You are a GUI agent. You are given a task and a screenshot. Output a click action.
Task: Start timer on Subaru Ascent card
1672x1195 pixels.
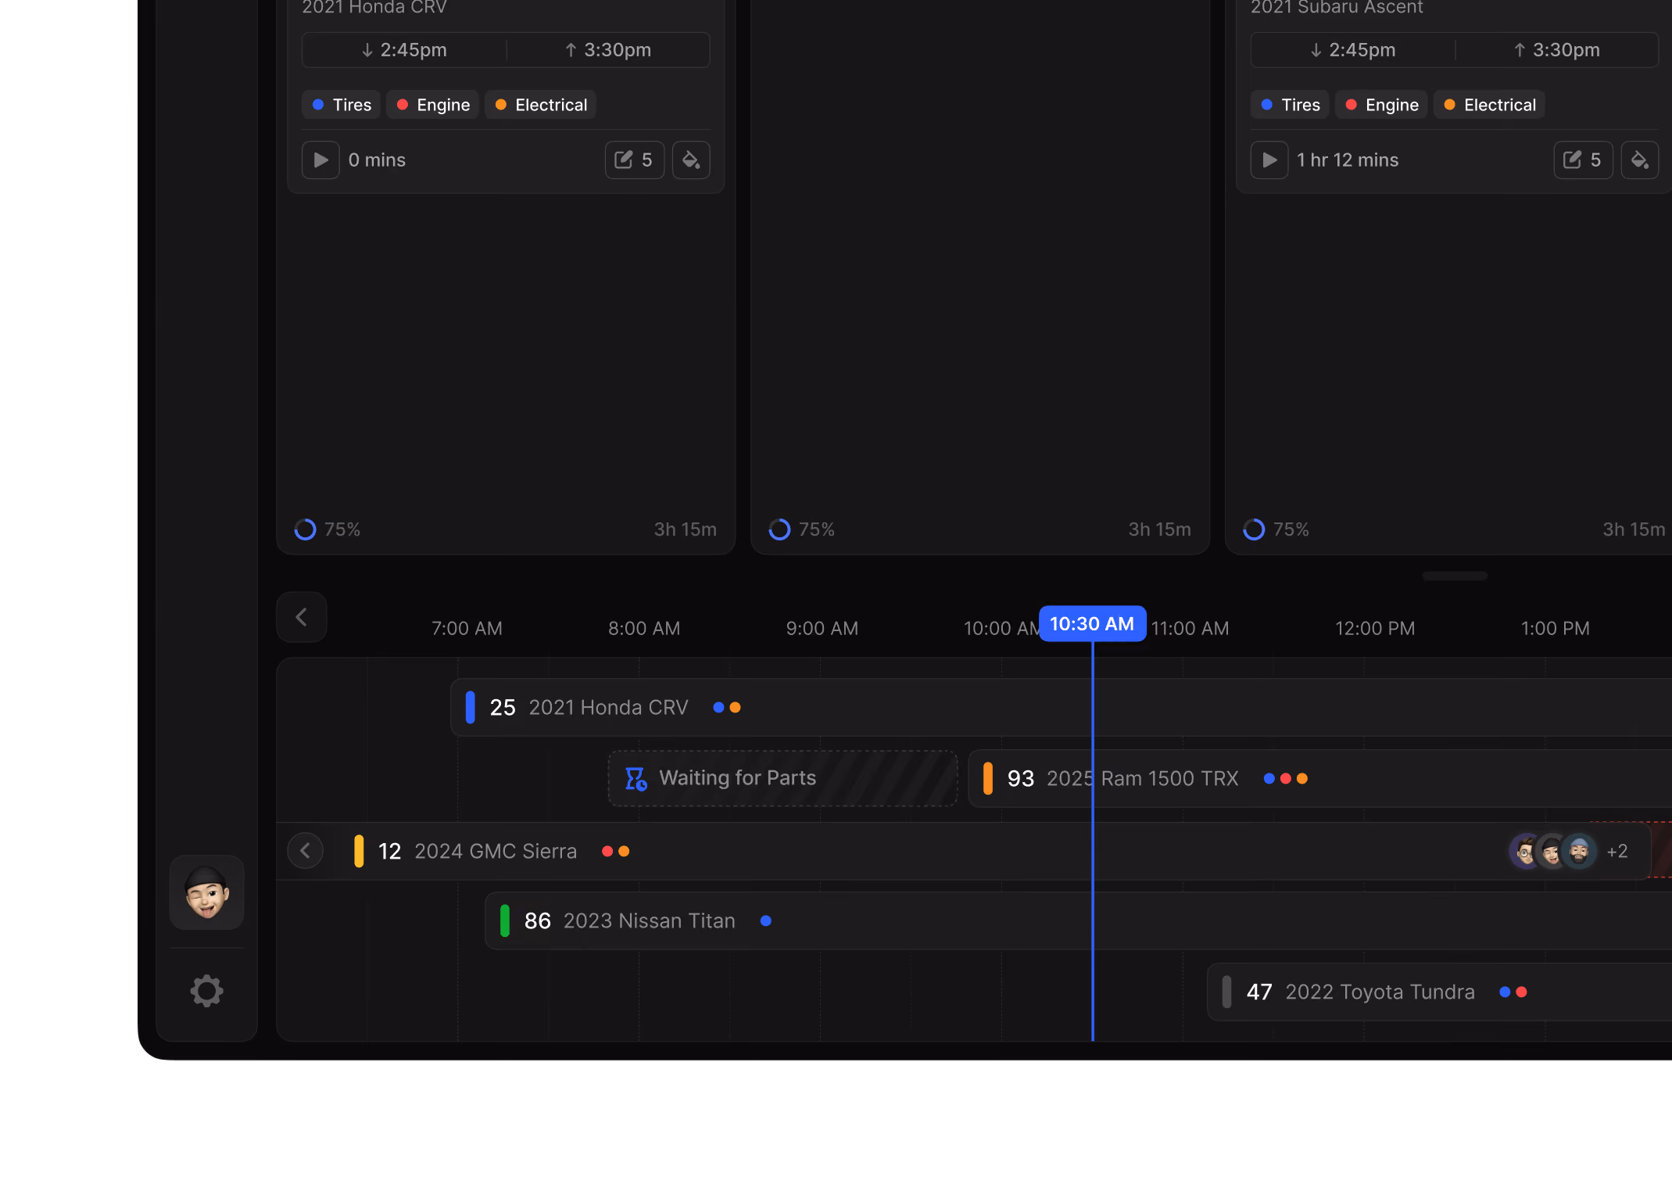(x=1269, y=160)
